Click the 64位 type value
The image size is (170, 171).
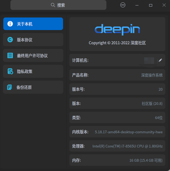pyautogui.click(x=159, y=118)
